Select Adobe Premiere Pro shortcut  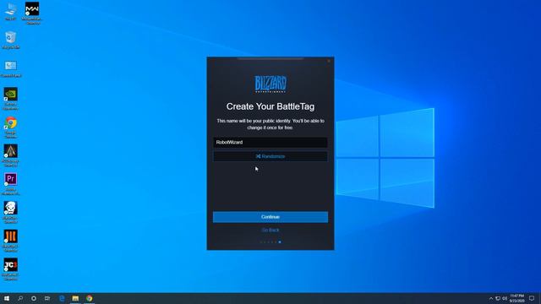tap(11, 184)
